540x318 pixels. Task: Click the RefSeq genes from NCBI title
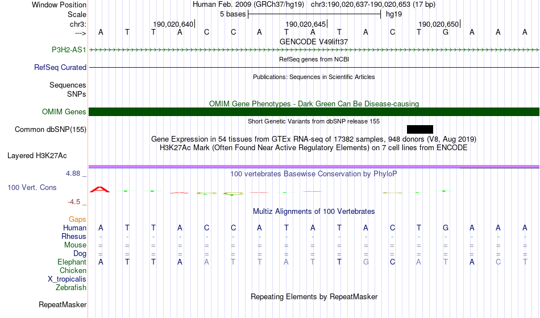[314, 59]
